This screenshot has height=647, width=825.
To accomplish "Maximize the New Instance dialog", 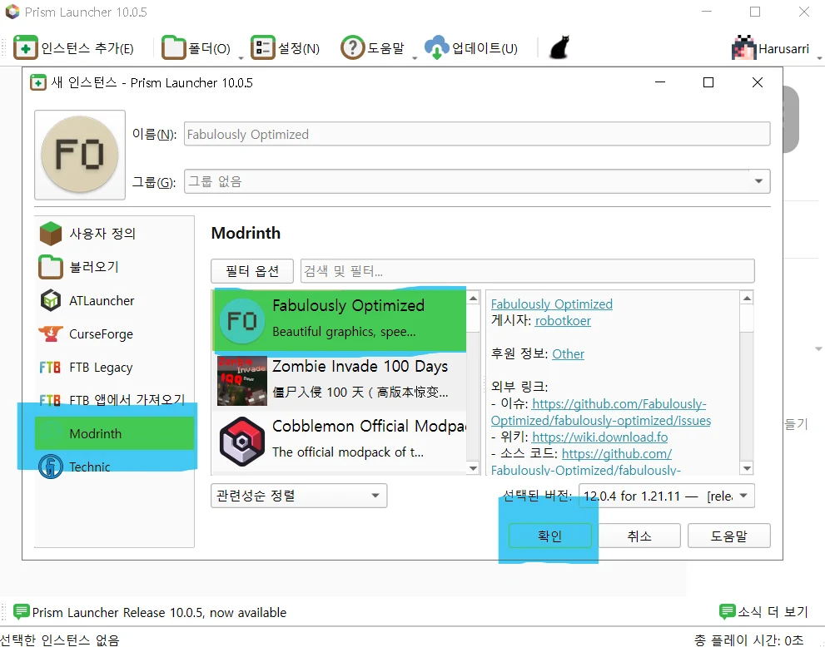I will tap(708, 82).
